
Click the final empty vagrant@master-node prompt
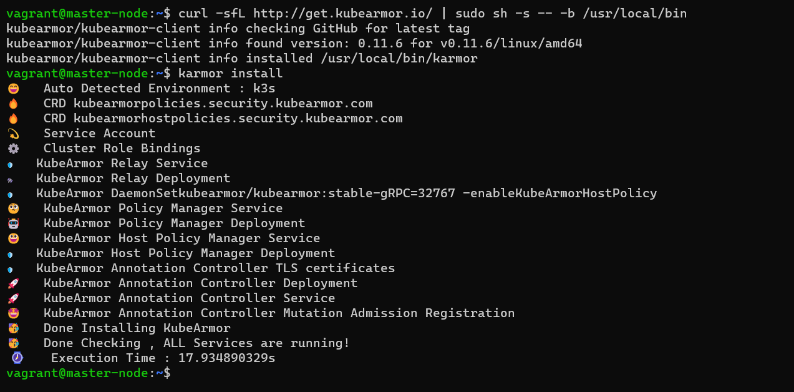(88, 373)
